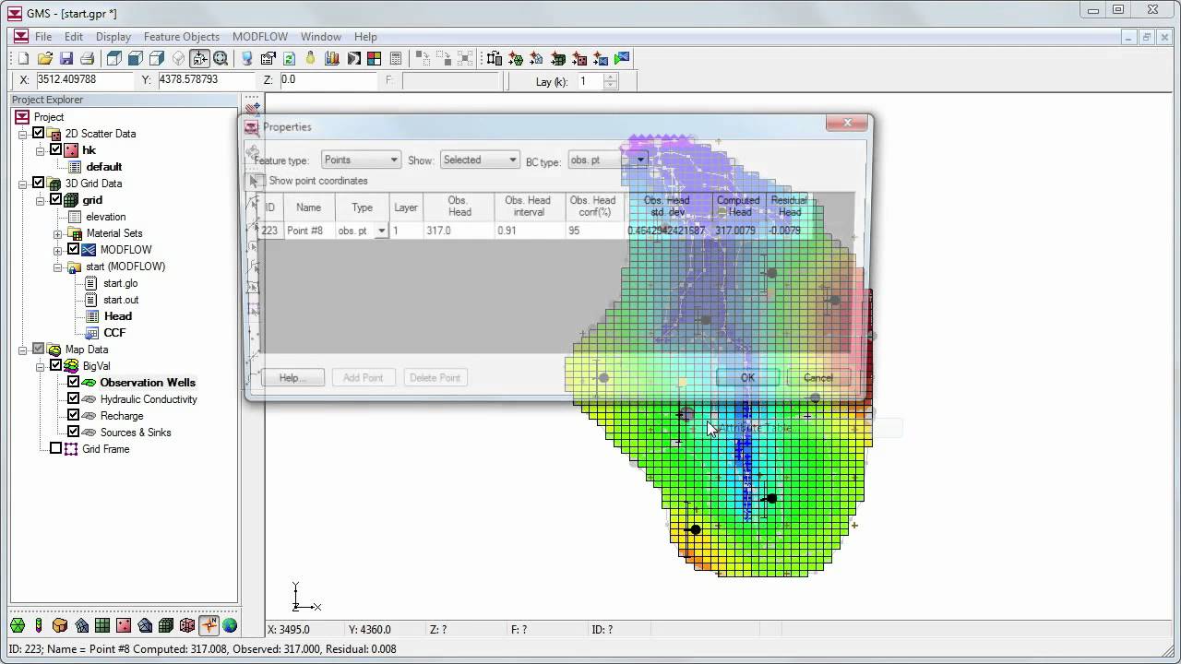The width and height of the screenshot is (1181, 664).
Task: Open the File menu
Action: tap(43, 37)
